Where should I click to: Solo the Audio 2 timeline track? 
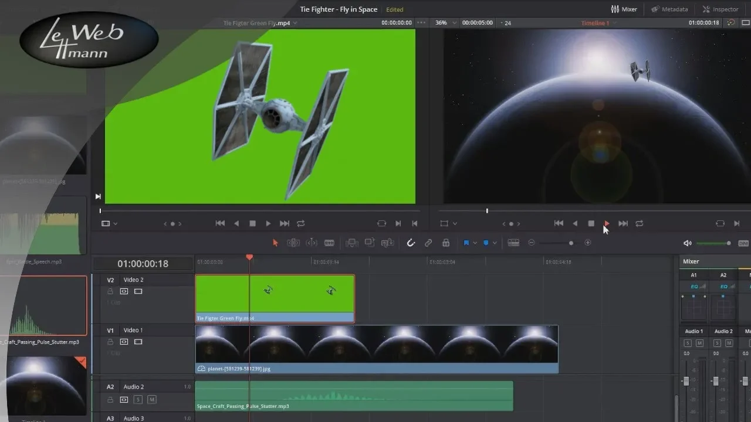(x=138, y=400)
